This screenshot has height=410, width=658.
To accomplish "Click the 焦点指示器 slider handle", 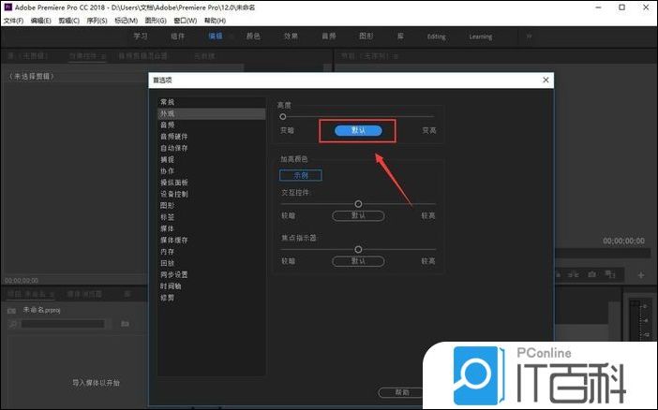I will [358, 249].
